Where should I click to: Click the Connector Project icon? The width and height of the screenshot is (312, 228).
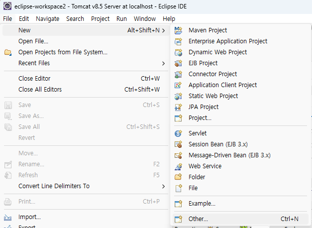pos(178,74)
